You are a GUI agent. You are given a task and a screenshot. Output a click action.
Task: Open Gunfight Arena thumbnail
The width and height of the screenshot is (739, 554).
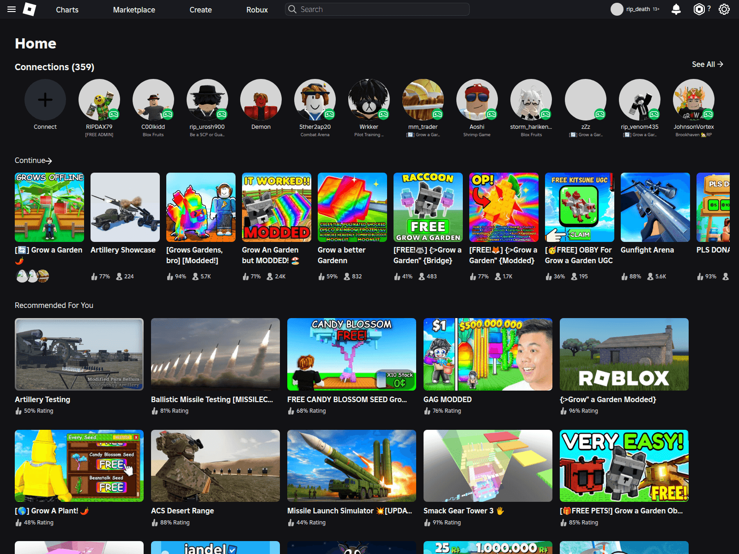click(x=655, y=207)
